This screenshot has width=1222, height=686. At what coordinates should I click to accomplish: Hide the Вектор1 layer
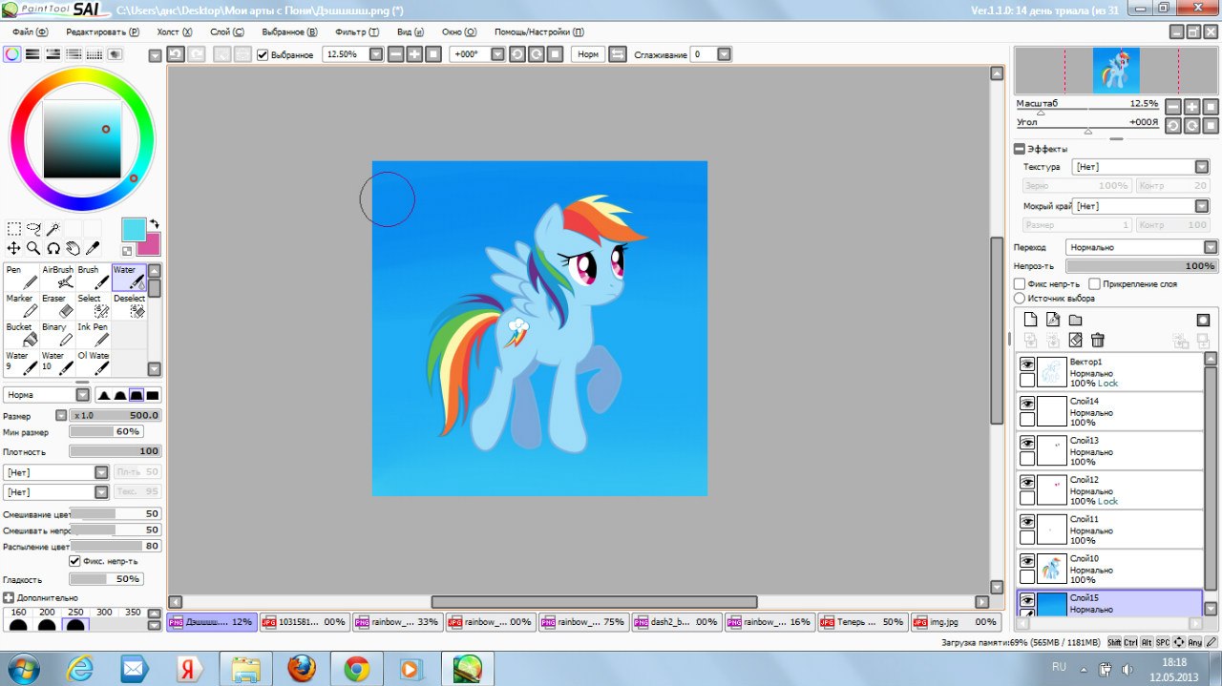tap(1027, 364)
